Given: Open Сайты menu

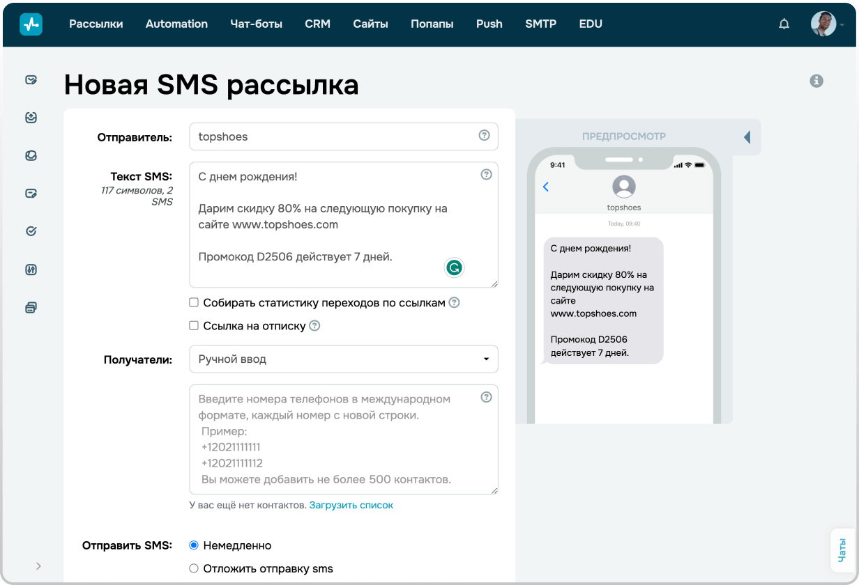Looking at the screenshot, I should coord(370,24).
